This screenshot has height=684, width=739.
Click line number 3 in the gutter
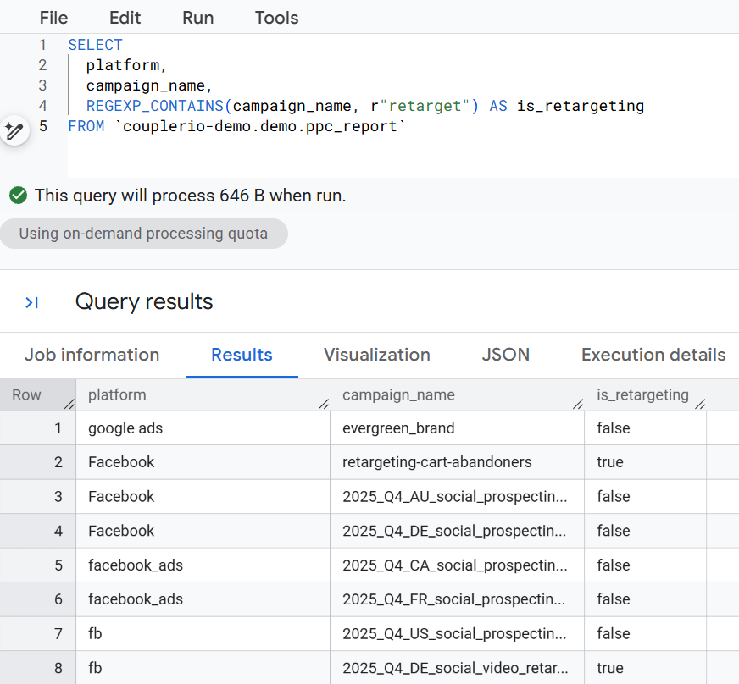pos(42,85)
